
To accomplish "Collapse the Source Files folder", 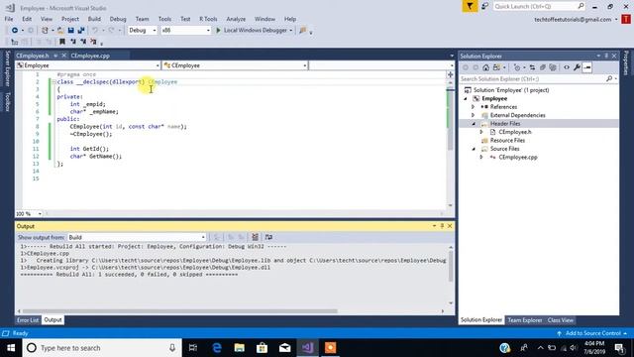I will (x=474, y=149).
